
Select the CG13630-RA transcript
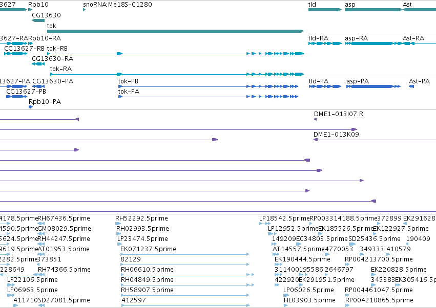(x=38, y=64)
